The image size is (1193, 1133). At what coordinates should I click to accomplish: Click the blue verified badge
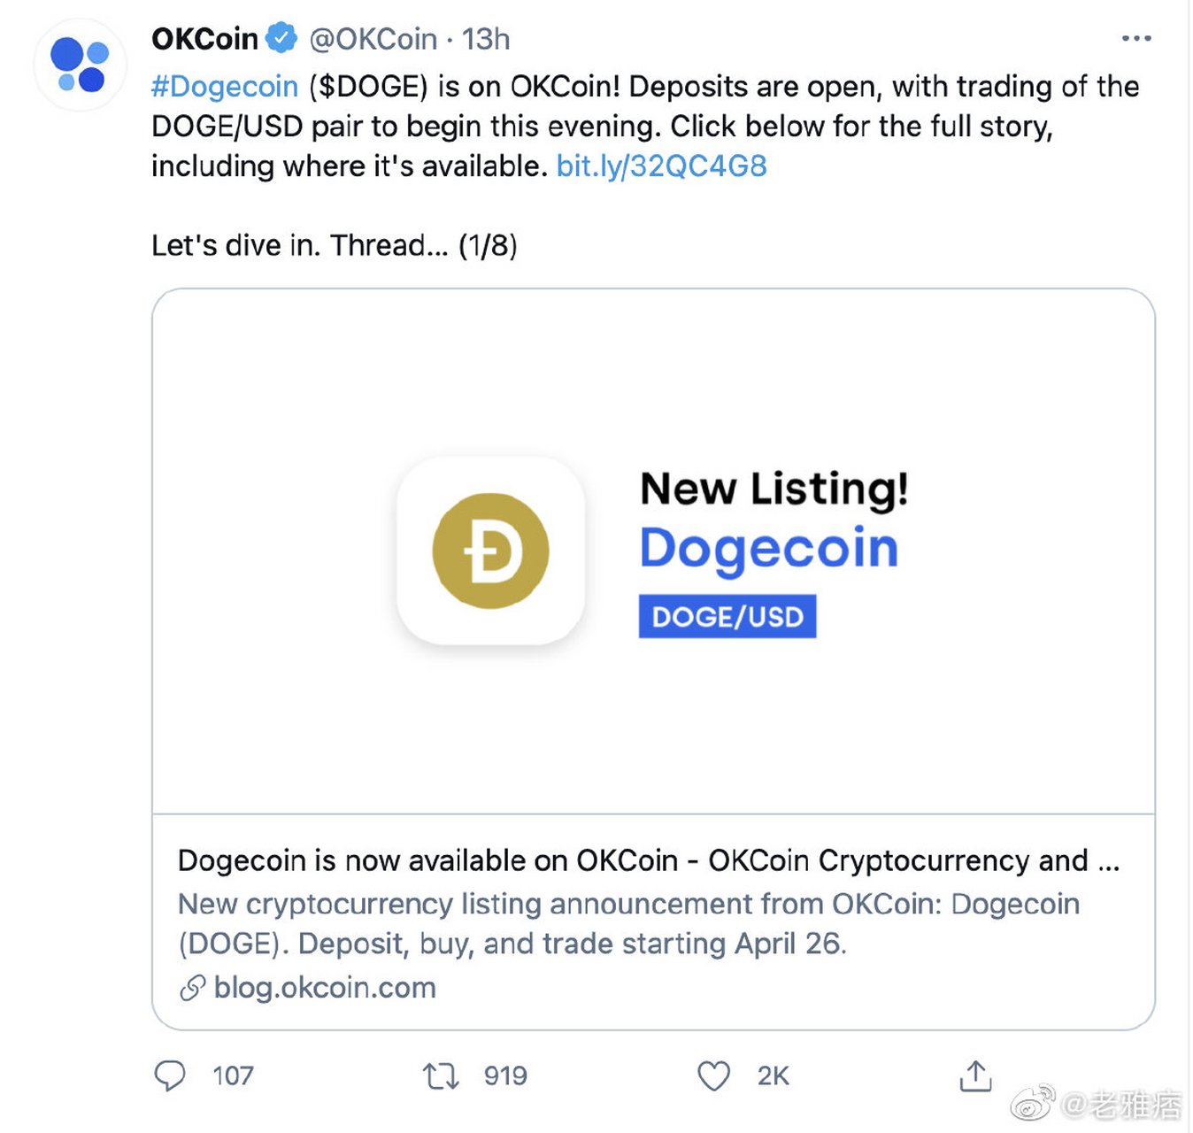(281, 38)
